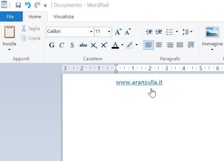Open the font family dropdown arrow
Screen dimensions: 224x161
[91, 32]
